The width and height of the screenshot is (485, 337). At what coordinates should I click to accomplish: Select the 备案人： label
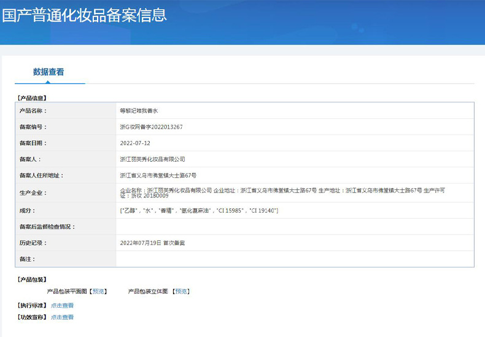[x=30, y=159]
